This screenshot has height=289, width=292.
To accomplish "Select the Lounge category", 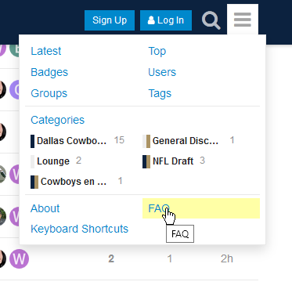I will (x=53, y=161).
